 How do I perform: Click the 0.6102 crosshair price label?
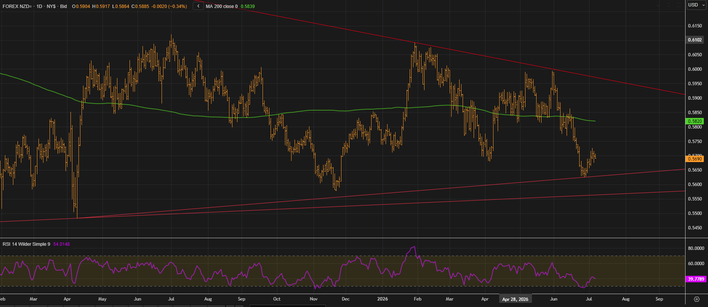[x=695, y=40]
